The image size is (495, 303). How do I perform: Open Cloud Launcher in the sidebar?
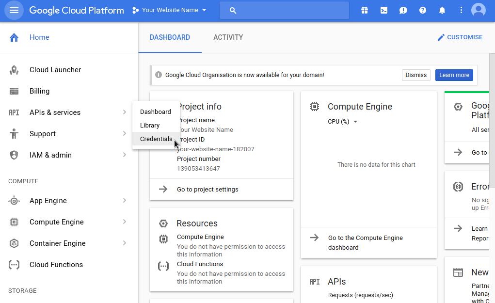[55, 70]
